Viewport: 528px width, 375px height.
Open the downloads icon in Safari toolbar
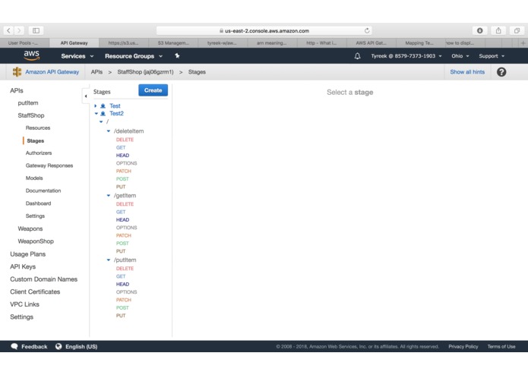[479, 30]
